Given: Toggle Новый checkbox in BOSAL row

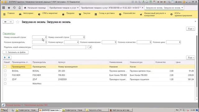Looking at the screenshot, I should point(5,71).
